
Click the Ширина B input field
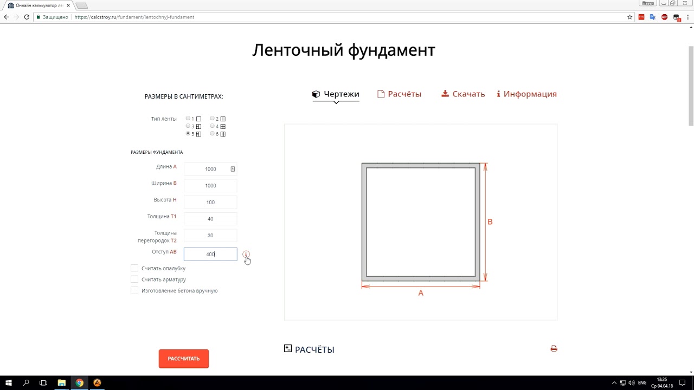(210, 186)
